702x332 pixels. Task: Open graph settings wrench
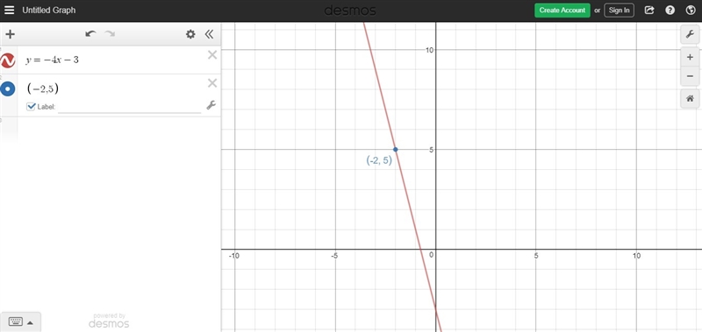[x=690, y=34]
